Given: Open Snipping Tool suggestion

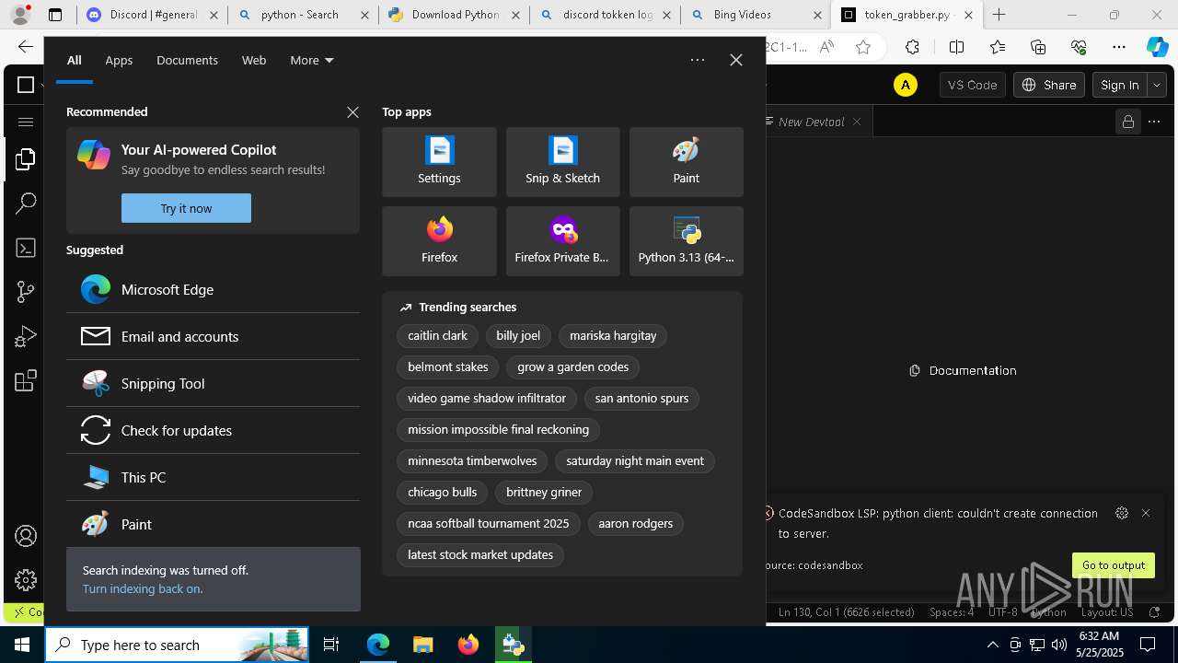Looking at the screenshot, I should [x=213, y=383].
